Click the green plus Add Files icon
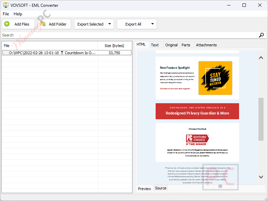Image resolution: width=268 pixels, height=201 pixels. coord(7,24)
